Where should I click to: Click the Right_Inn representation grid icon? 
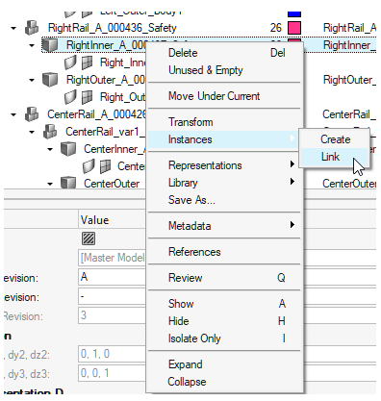click(87, 63)
